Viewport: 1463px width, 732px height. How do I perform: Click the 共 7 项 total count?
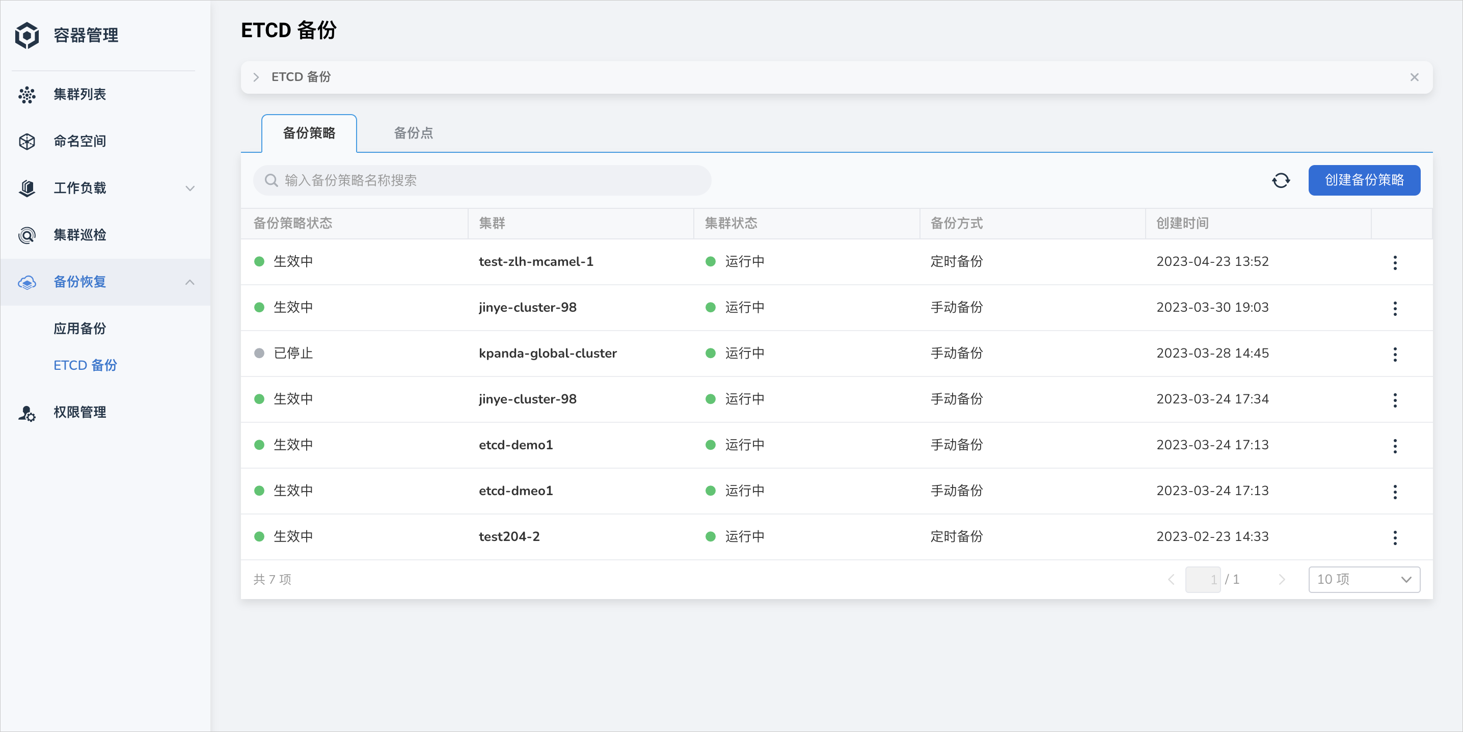point(272,580)
